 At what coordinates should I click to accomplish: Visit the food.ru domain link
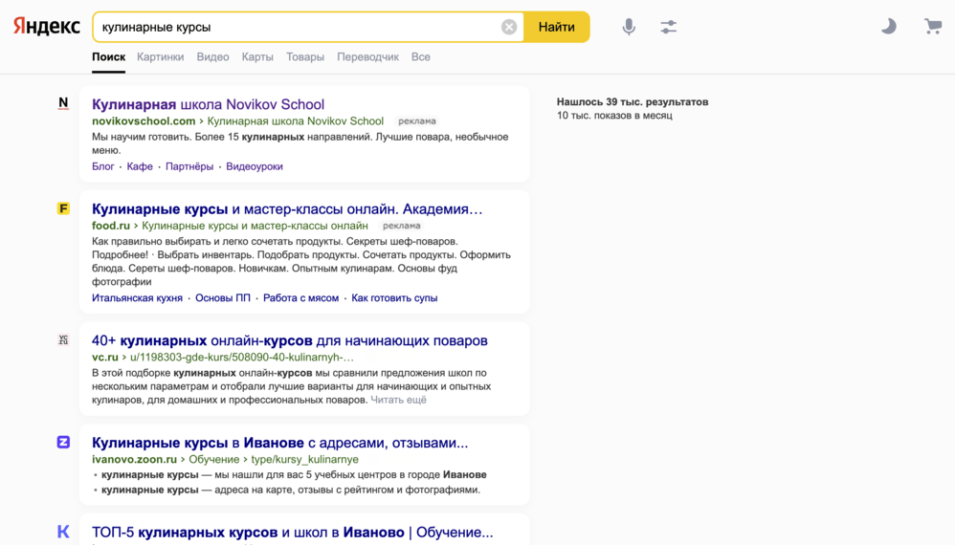click(x=111, y=226)
